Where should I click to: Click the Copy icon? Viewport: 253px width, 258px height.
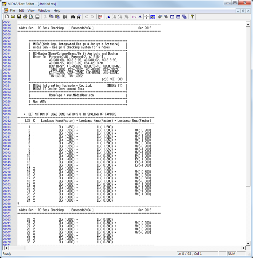(x=51, y=17)
